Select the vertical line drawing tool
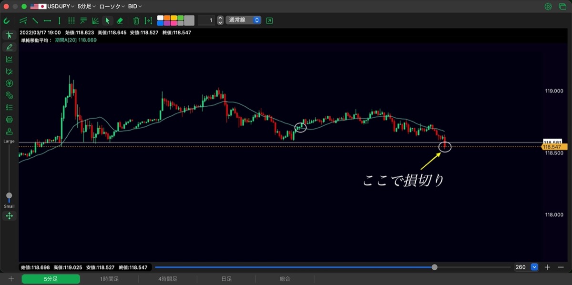Viewport: 572px width, 285px height. coord(59,20)
